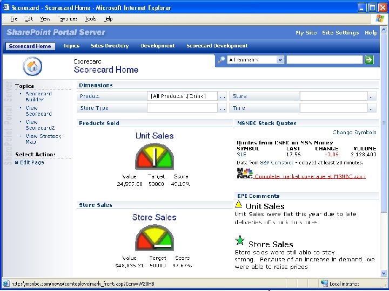Click the SLE volume 2,128,400 value
389x291 pixels.
pyautogui.click(x=364, y=155)
